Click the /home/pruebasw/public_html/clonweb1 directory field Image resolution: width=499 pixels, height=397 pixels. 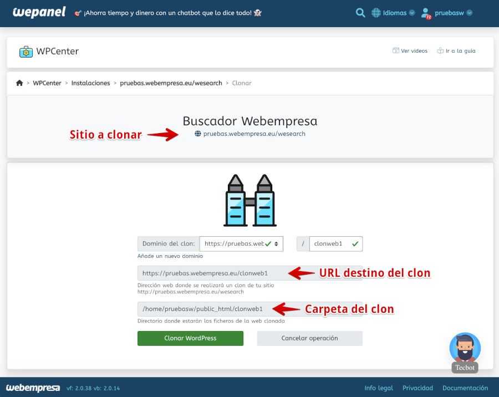pos(250,309)
